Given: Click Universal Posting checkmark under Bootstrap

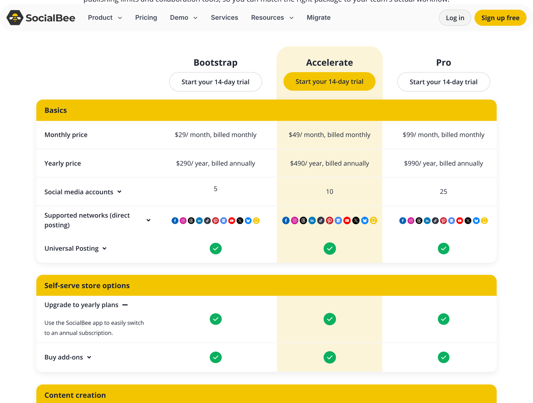Looking at the screenshot, I should pyautogui.click(x=216, y=248).
